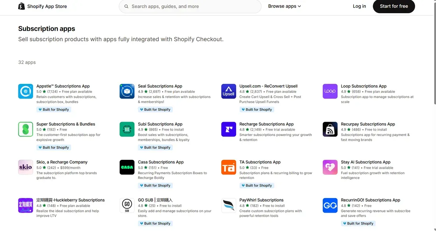Open the Loop Subscriptions app icon
Image resolution: width=436 pixels, height=231 pixels.
(x=330, y=91)
